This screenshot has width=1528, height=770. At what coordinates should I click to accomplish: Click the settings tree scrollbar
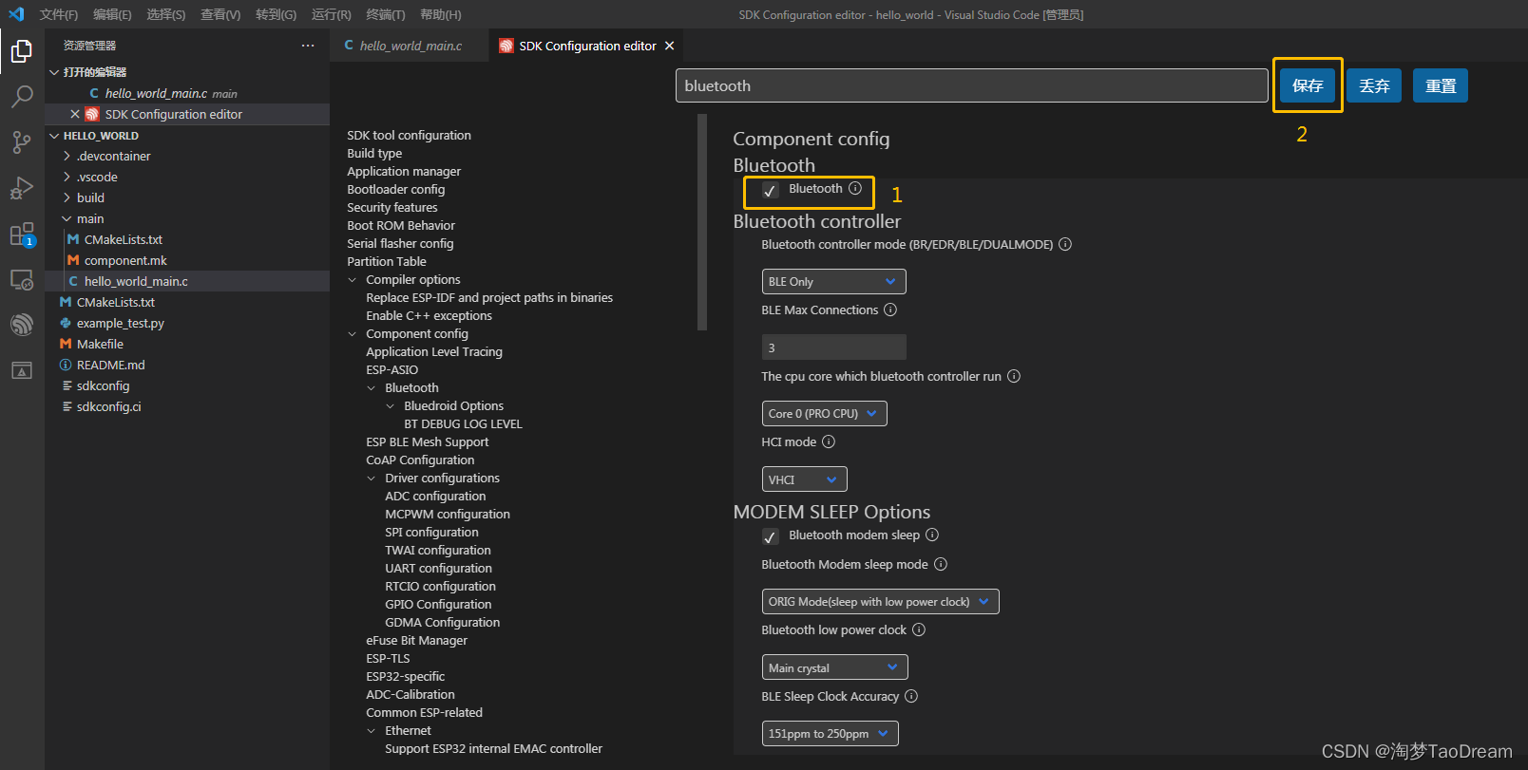[702, 222]
